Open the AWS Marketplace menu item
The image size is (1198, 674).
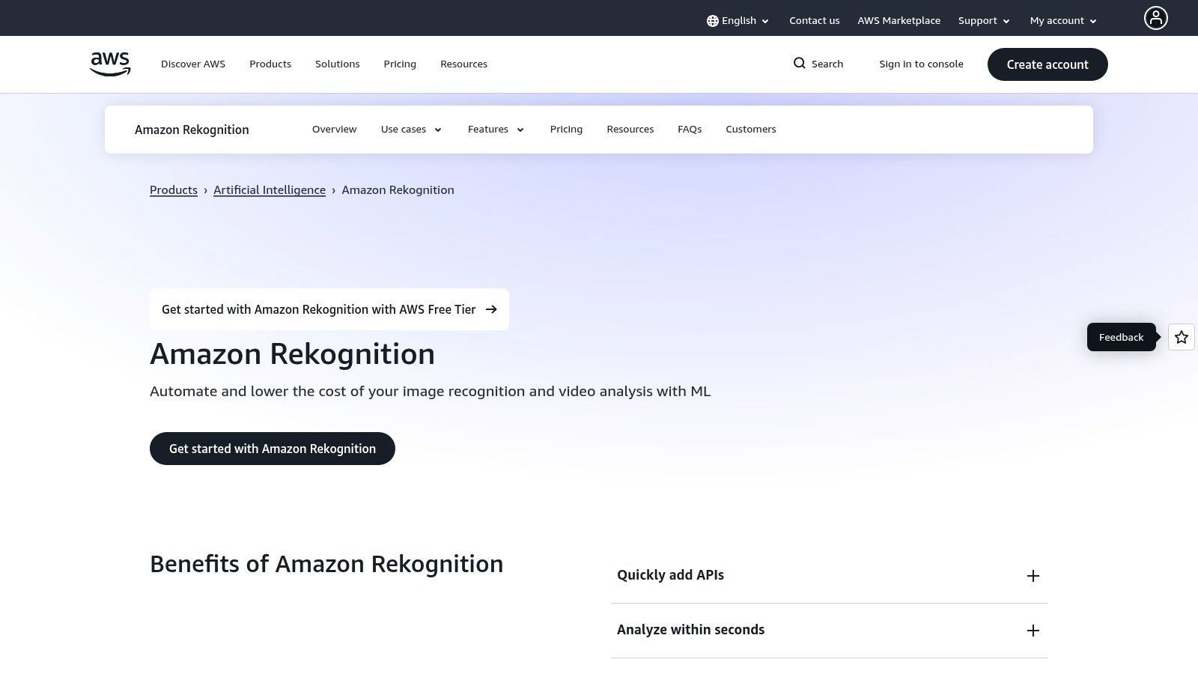click(898, 20)
